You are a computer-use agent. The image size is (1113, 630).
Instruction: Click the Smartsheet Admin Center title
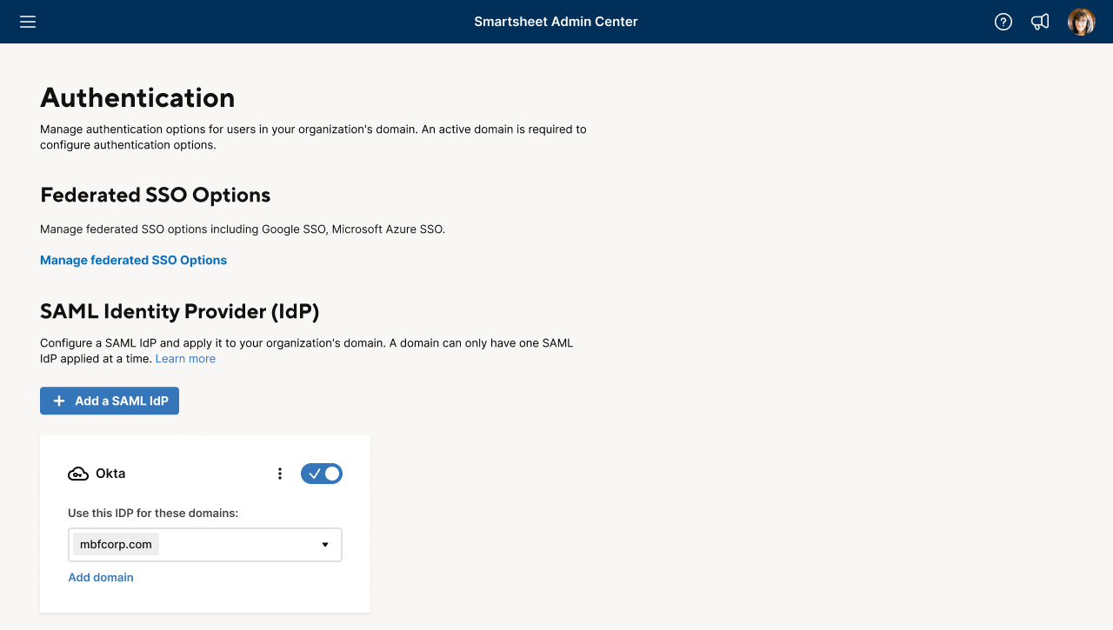[x=556, y=22]
